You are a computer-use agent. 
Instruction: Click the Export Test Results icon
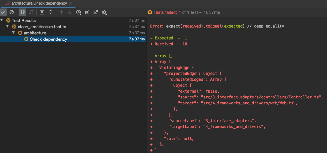click(96, 12)
